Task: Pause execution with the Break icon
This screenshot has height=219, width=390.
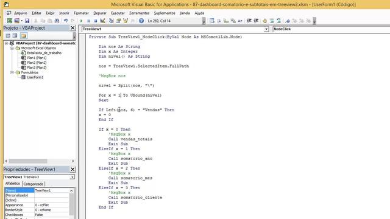Action: [x=88, y=21]
